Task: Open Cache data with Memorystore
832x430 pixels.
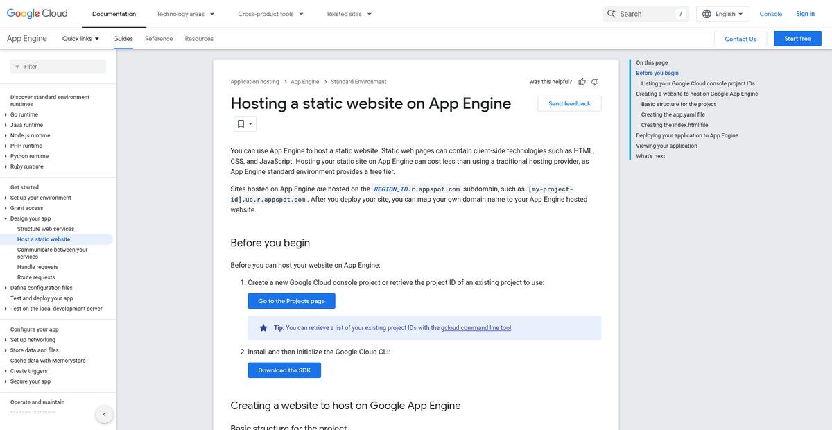Action: (49, 361)
